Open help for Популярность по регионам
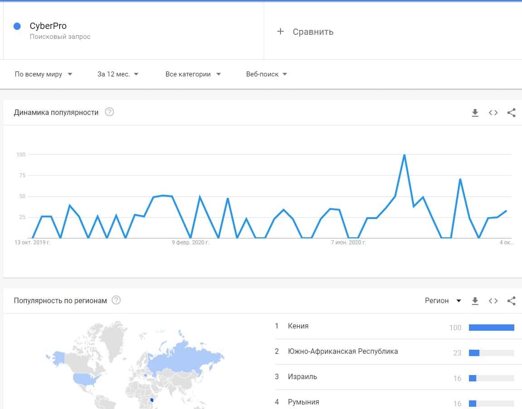Image resolution: width=522 pixels, height=409 pixels. tap(116, 300)
